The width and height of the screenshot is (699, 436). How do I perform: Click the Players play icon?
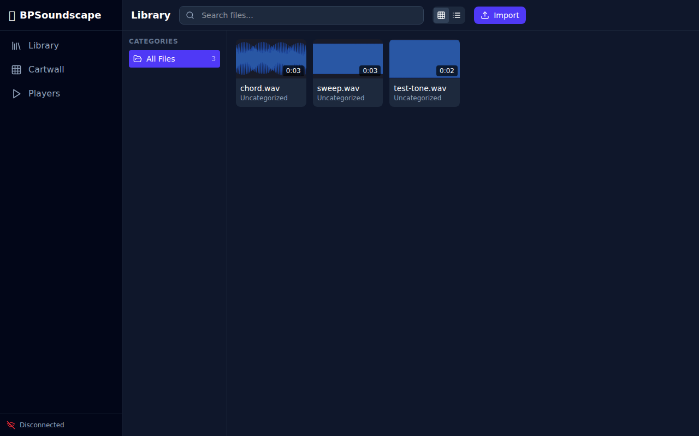(x=16, y=93)
